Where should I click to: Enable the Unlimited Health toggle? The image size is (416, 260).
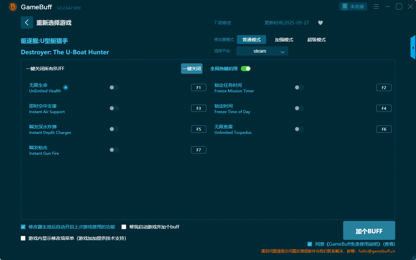[114, 87]
